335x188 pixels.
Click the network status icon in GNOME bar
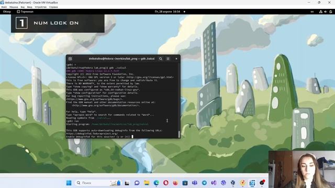pos(321,11)
